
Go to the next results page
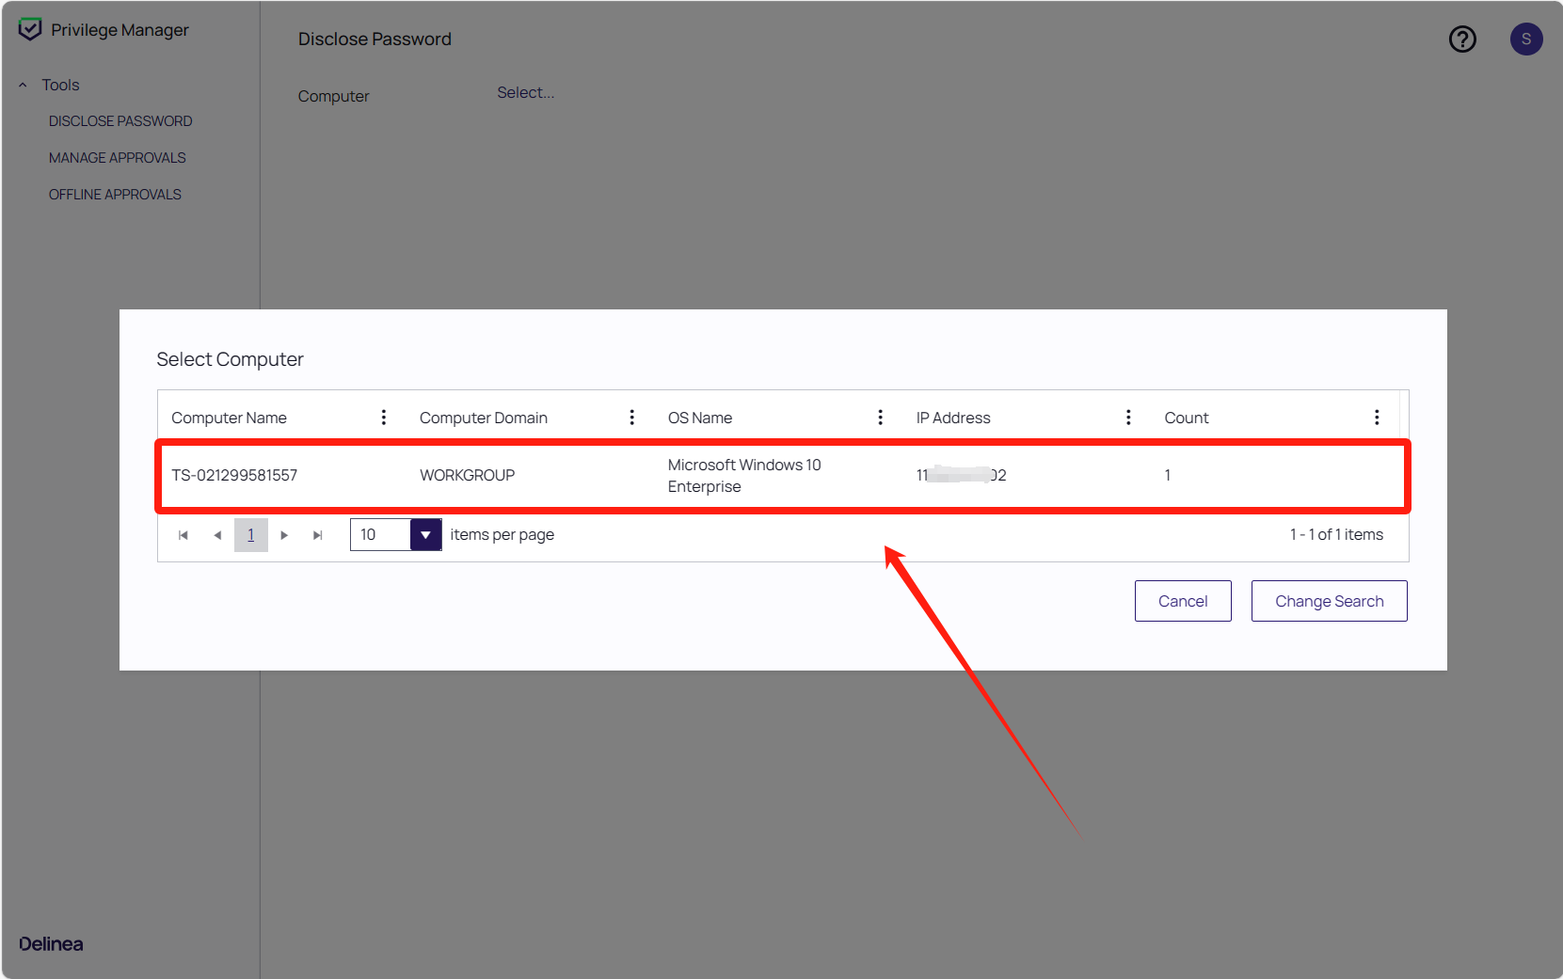tap(284, 535)
